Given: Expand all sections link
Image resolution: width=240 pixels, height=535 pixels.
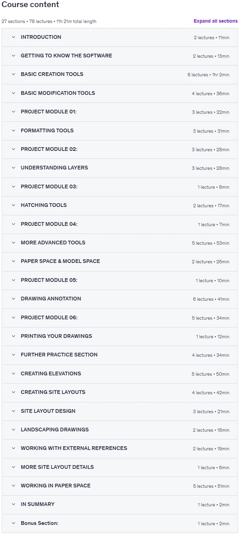Looking at the screenshot, I should [215, 21].
